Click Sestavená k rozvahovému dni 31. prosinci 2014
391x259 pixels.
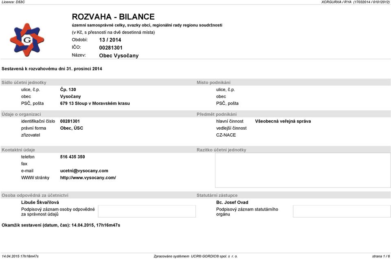click(x=52, y=69)
